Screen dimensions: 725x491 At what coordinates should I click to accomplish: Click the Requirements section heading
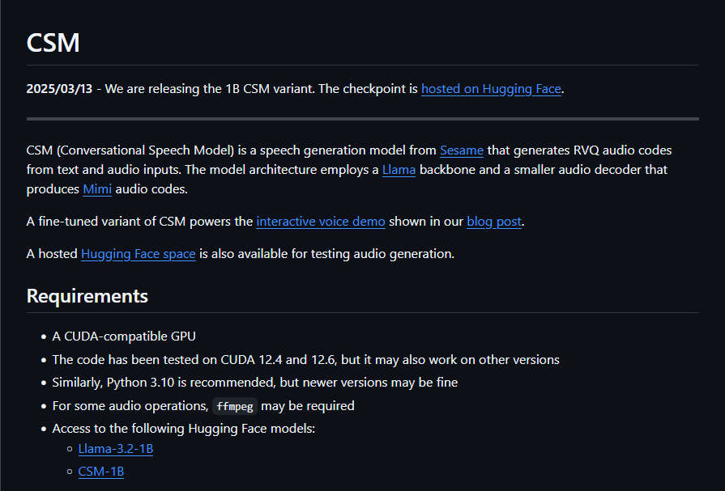pyautogui.click(x=87, y=296)
